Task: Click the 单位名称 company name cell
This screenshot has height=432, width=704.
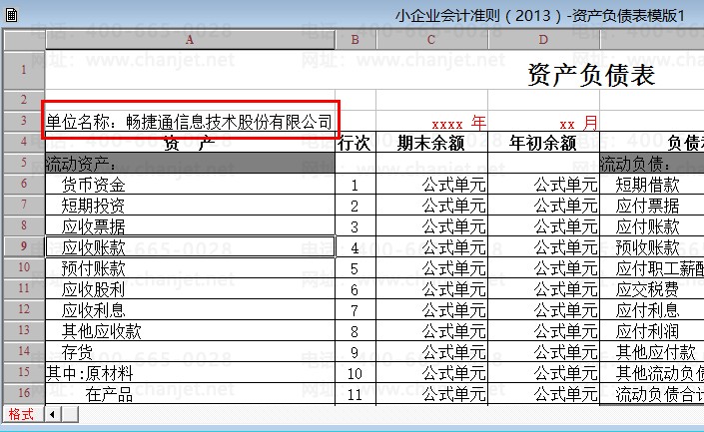Action: [x=190, y=121]
